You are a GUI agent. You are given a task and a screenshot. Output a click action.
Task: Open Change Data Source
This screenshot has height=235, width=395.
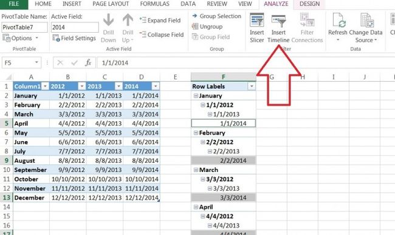click(x=366, y=28)
